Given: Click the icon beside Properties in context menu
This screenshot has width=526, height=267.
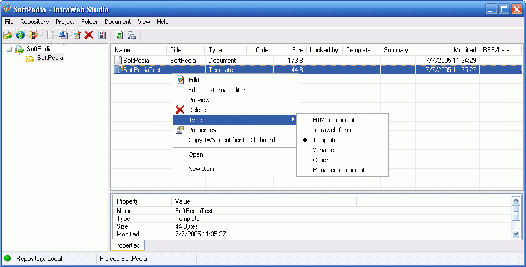Looking at the screenshot, I should click(180, 130).
